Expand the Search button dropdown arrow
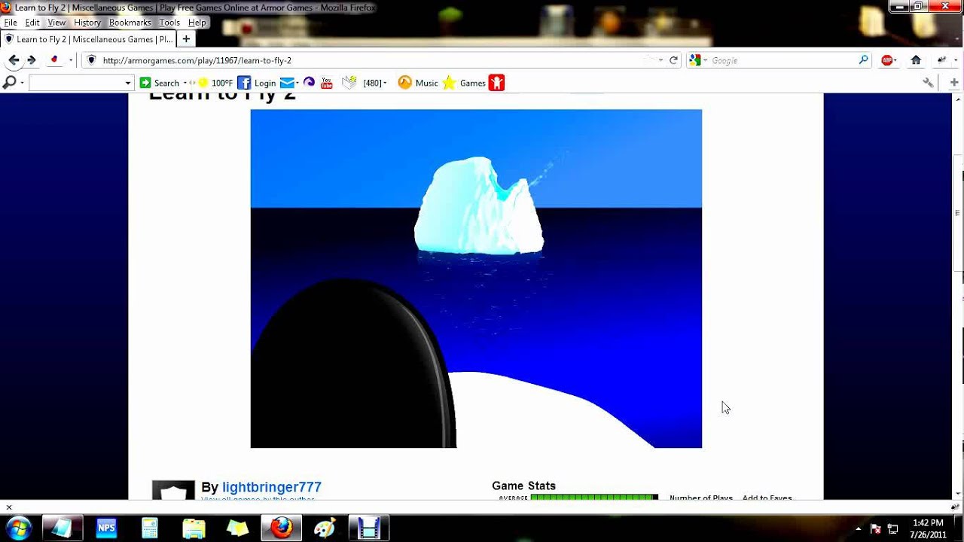 pos(185,83)
